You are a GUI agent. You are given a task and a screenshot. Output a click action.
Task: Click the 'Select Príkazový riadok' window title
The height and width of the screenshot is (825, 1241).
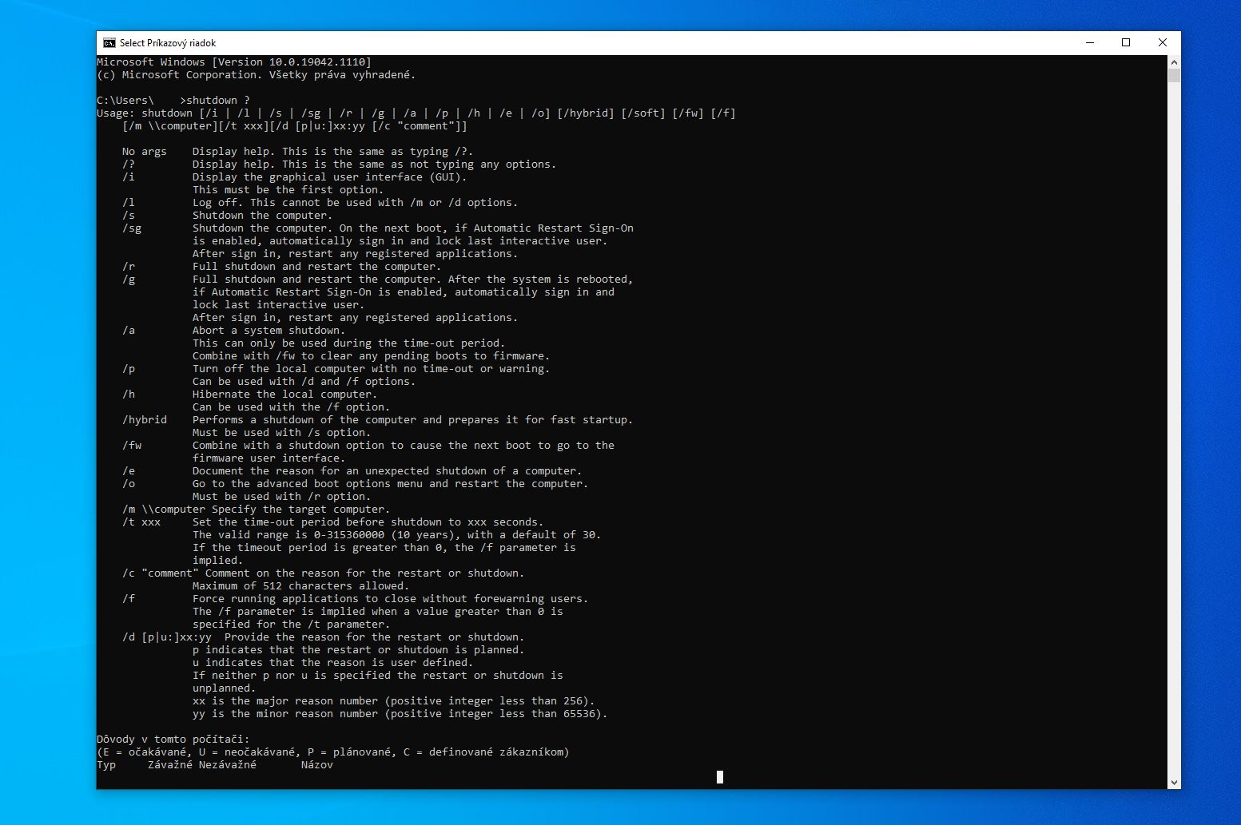168,43
